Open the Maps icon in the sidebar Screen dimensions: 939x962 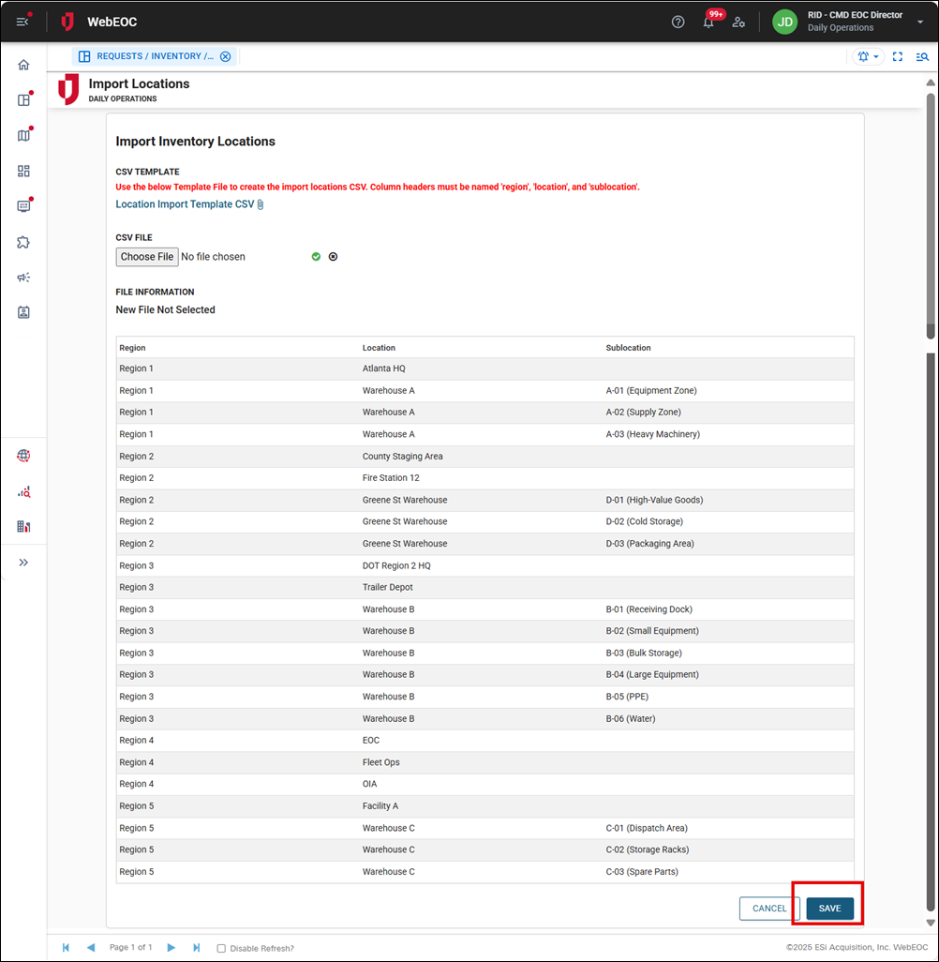(x=24, y=134)
